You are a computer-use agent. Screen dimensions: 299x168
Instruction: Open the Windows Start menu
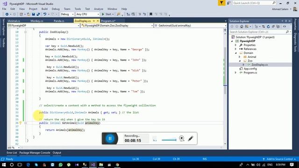coord(4,165)
